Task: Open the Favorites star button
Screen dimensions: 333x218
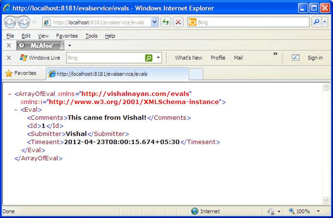Action: (20, 73)
